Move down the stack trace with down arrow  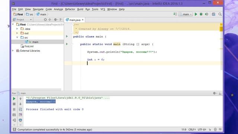20,104
